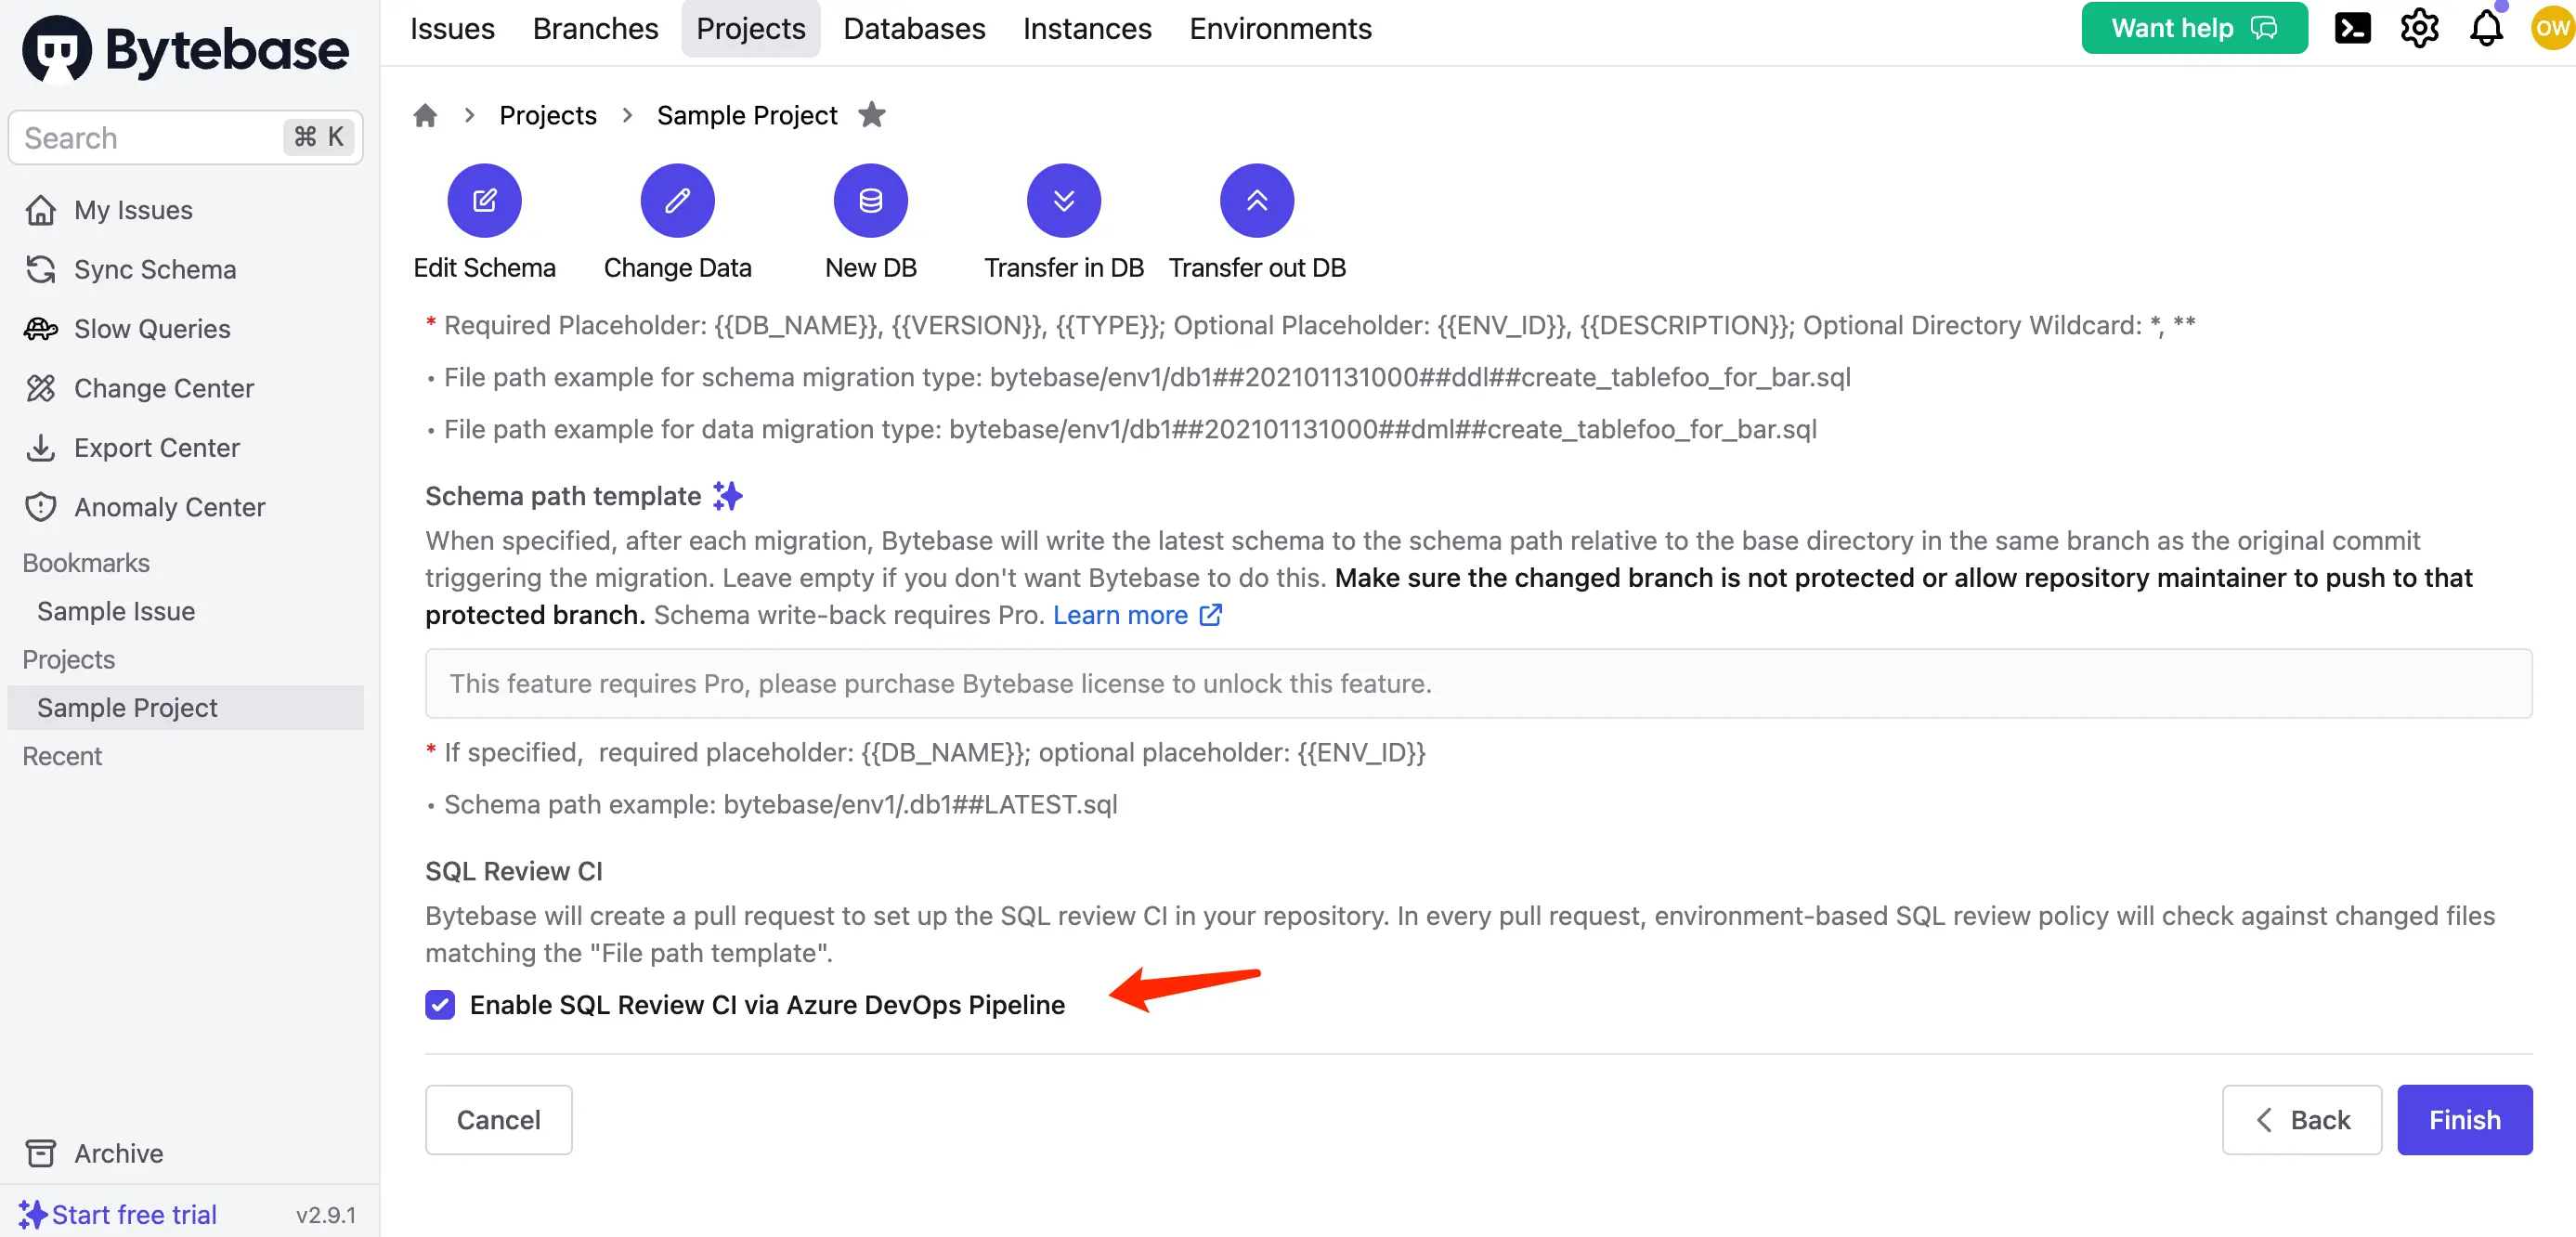The image size is (2576, 1237).
Task: Click the Cancel button
Action: pyautogui.click(x=498, y=1119)
